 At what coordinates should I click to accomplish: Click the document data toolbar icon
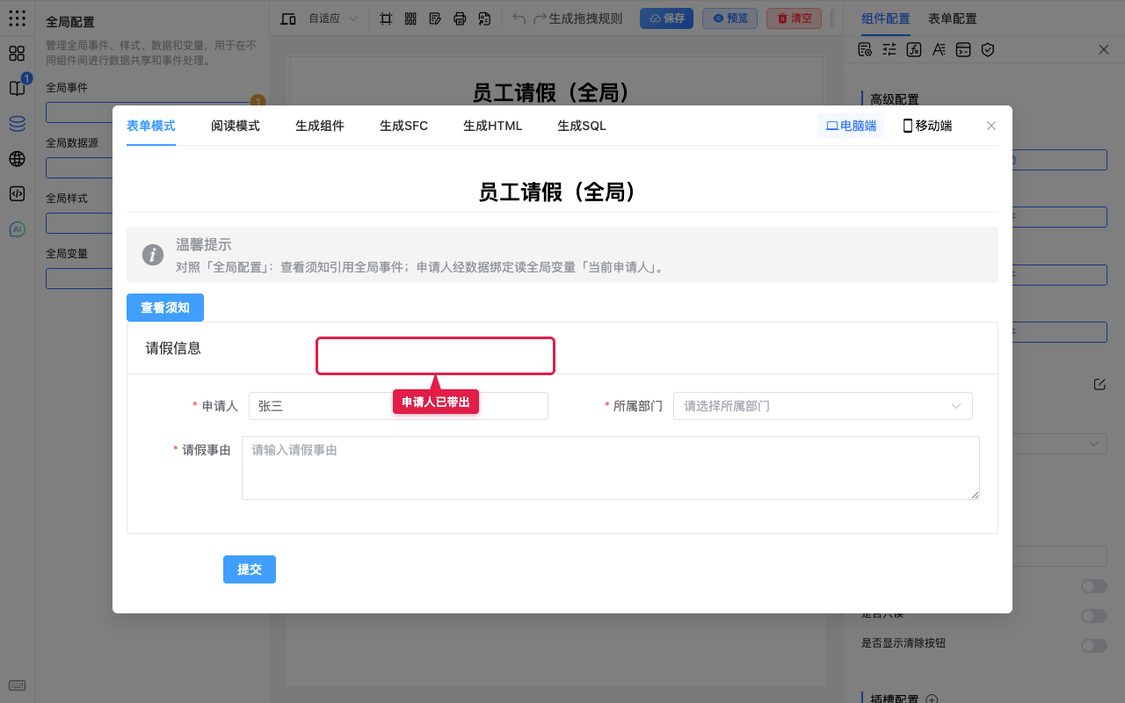[x=484, y=18]
